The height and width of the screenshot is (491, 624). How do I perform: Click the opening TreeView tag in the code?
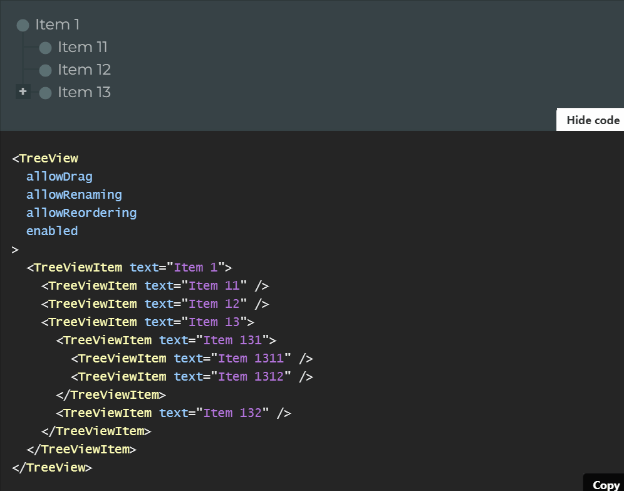(44, 158)
